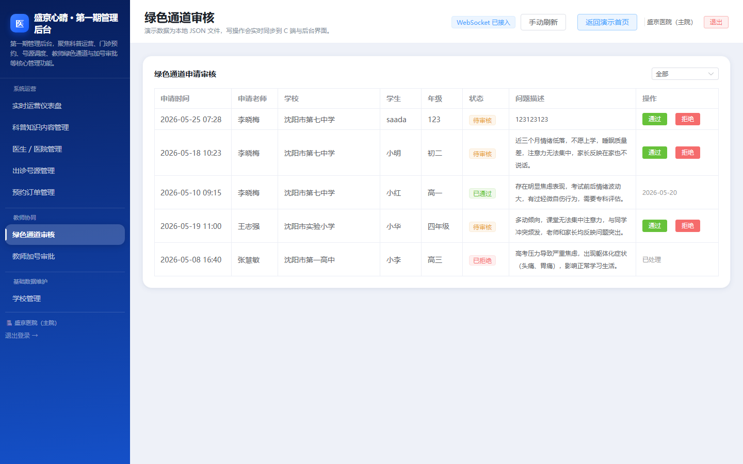Click school cell 沈阳市第一高中
The width and height of the screenshot is (743, 464).
(x=310, y=260)
